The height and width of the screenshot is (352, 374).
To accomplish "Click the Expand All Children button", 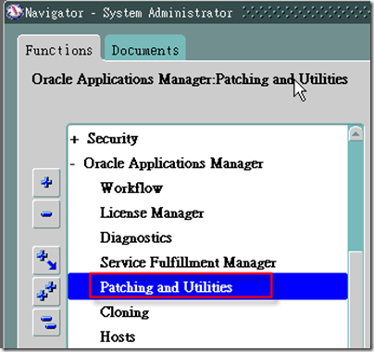I will (x=46, y=261).
